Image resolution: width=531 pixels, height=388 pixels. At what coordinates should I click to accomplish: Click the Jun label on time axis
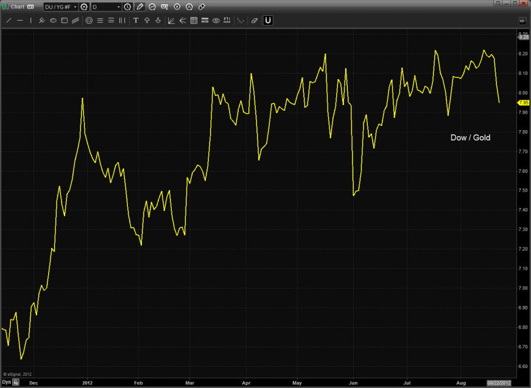353,383
